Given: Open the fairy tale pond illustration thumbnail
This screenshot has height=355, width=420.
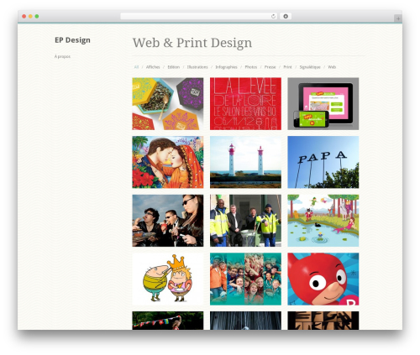Looking at the screenshot, I should point(323,221).
